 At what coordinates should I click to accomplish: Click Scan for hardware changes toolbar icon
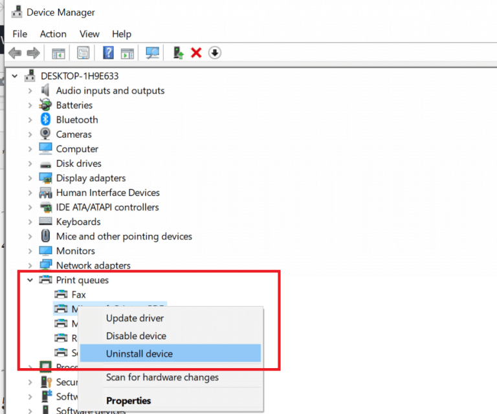point(153,53)
